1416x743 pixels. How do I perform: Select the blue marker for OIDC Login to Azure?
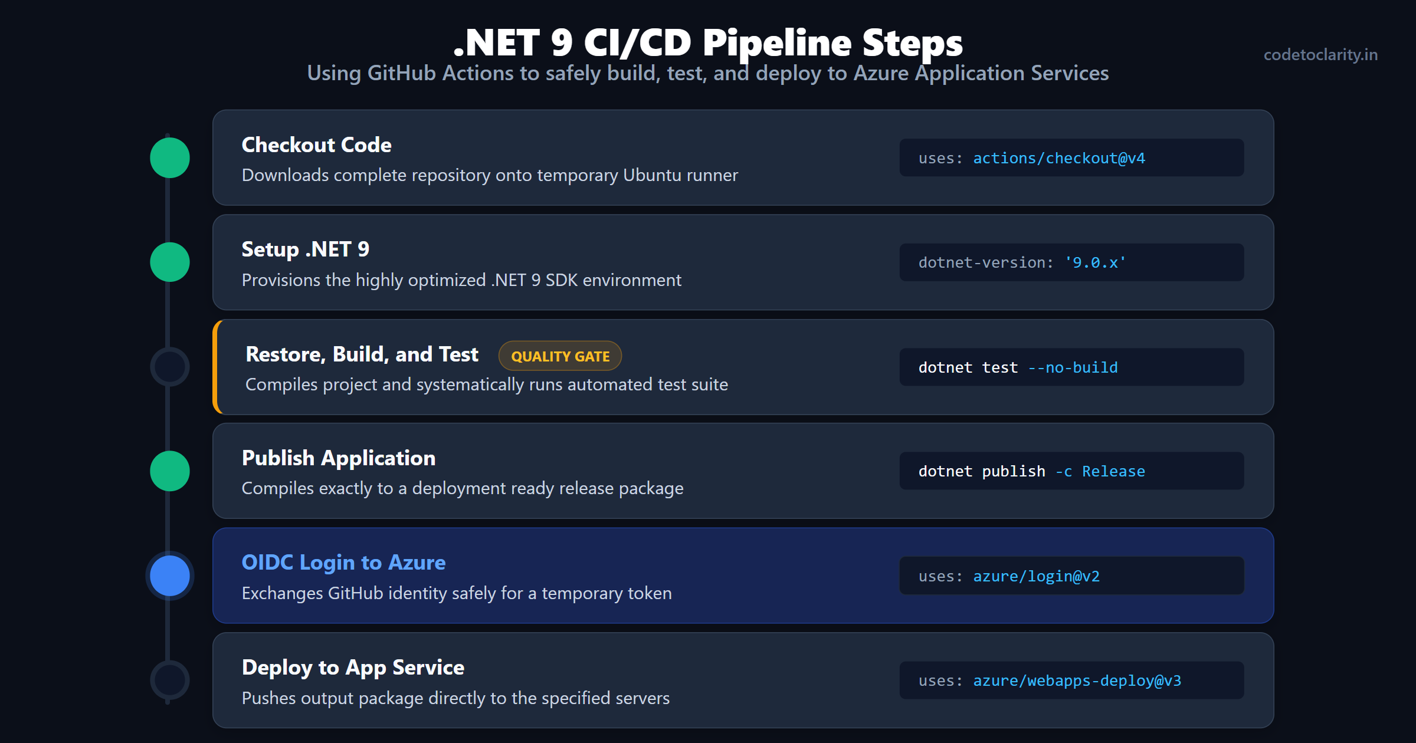[170, 576]
